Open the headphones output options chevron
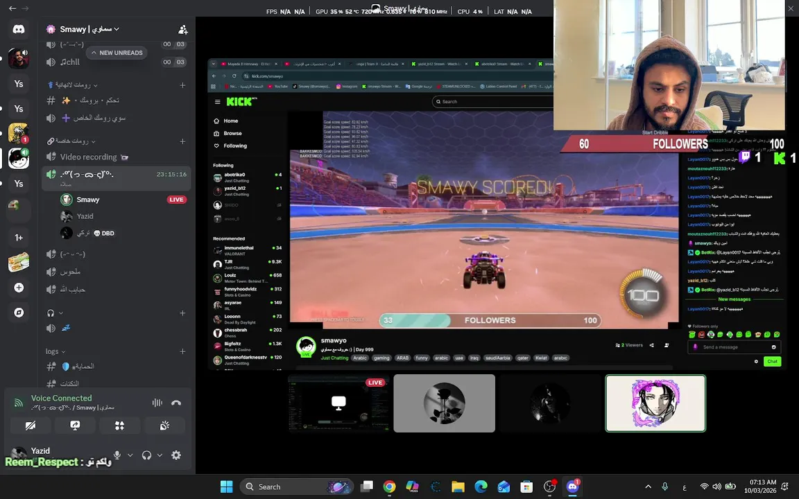This screenshot has height=499, width=799. coord(160,455)
